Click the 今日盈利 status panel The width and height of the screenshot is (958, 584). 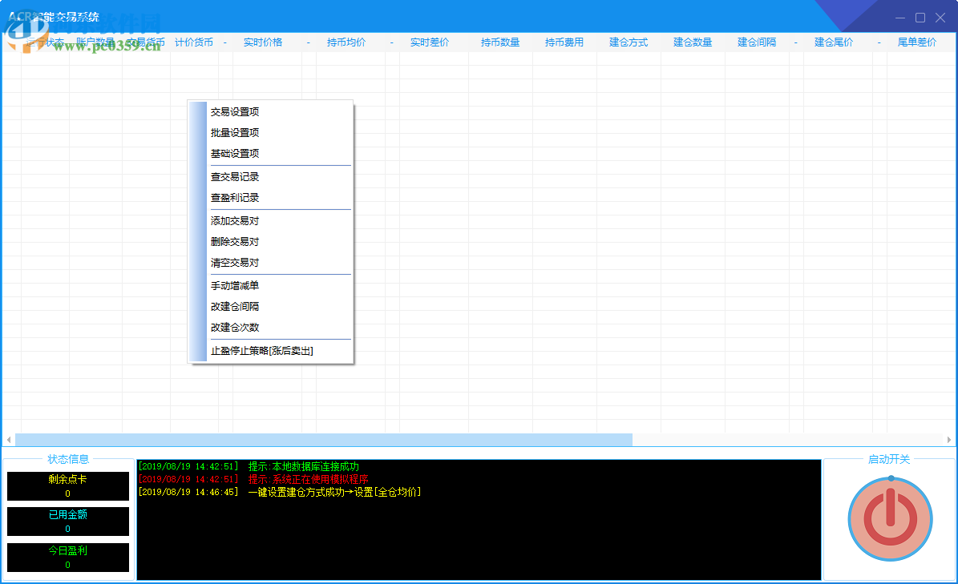click(67, 557)
